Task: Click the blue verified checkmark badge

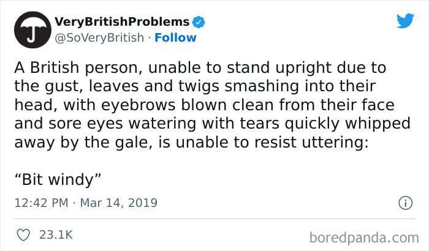Action: click(199, 22)
